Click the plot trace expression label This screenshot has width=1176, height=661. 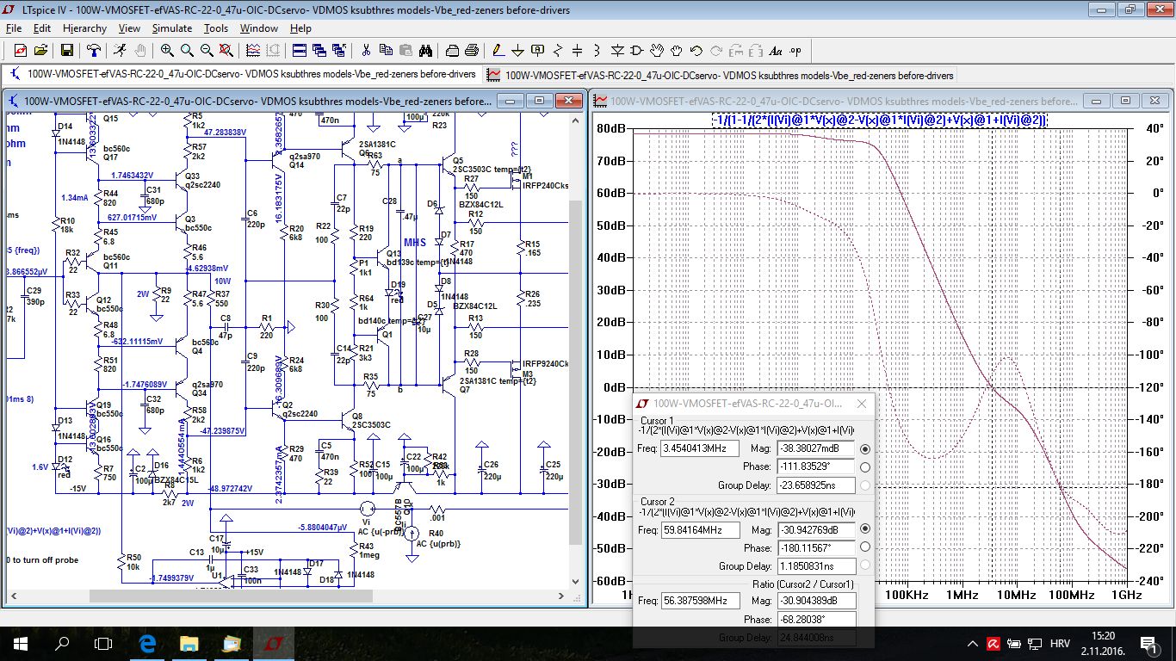[x=880, y=120]
